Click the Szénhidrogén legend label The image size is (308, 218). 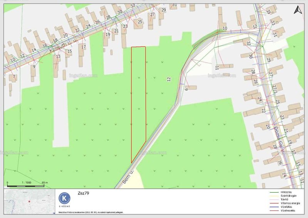[x=288, y=196]
